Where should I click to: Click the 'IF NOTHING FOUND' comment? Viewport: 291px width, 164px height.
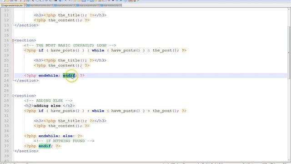(x=64, y=141)
